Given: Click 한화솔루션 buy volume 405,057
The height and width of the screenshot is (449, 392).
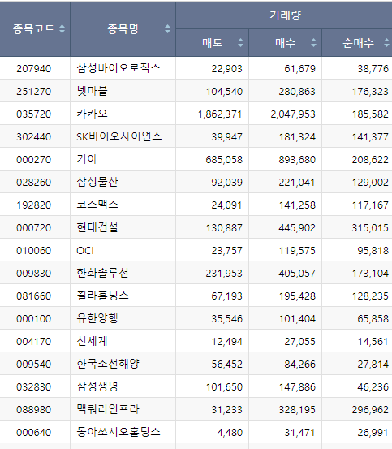Looking at the screenshot, I should point(297,273).
